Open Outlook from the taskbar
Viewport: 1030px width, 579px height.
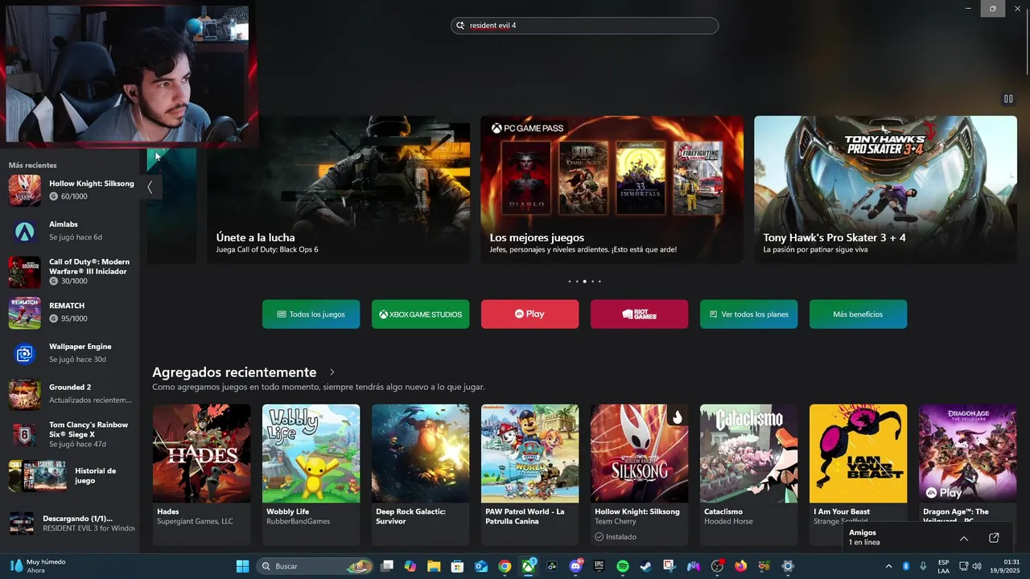point(481,566)
